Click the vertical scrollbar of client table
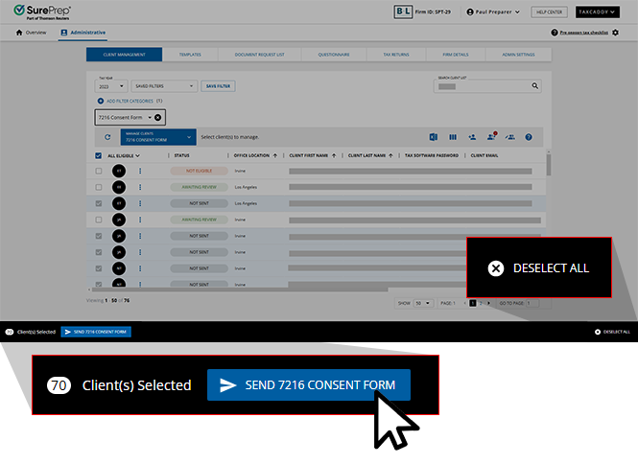The image size is (638, 464). [549, 165]
